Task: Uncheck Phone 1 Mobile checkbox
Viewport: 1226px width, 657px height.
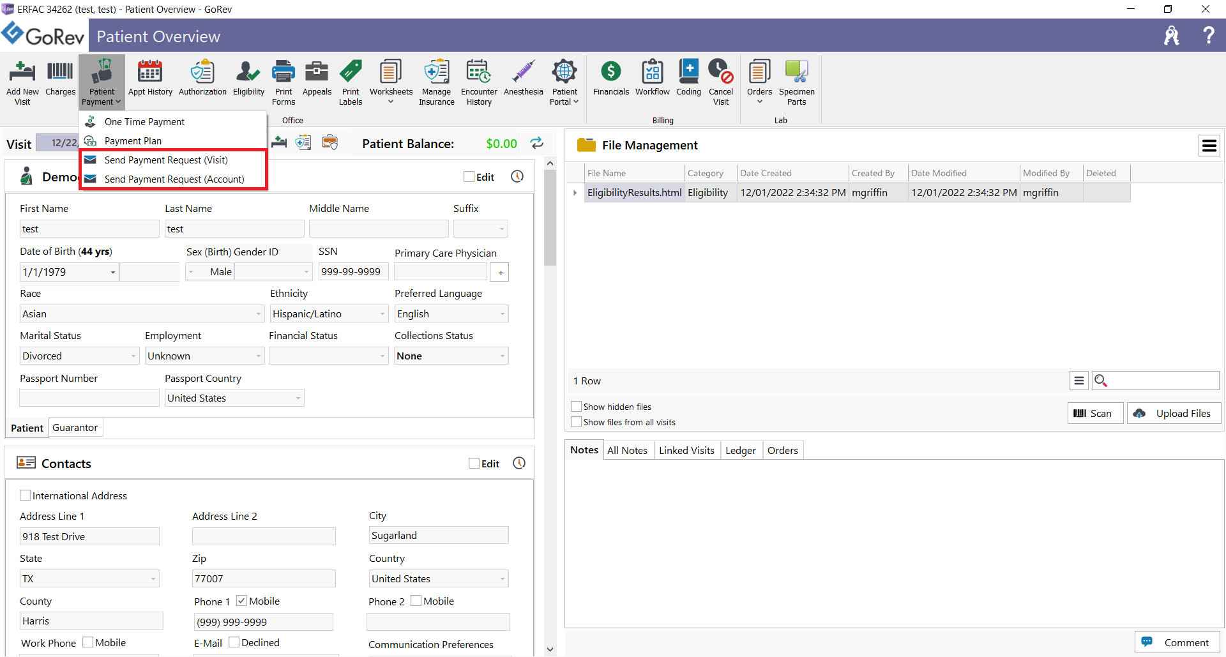Action: click(241, 601)
